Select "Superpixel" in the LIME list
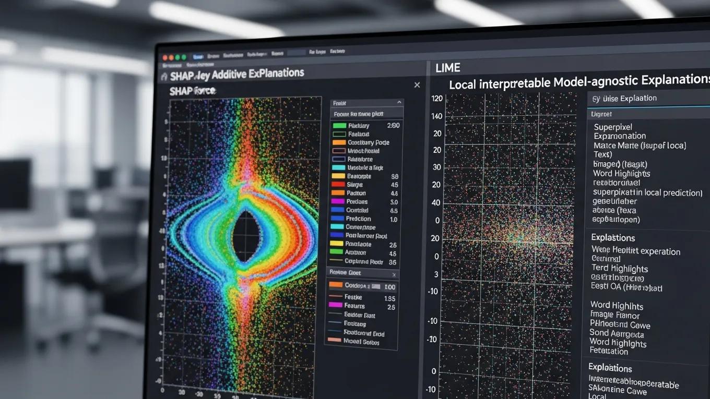 (x=613, y=127)
